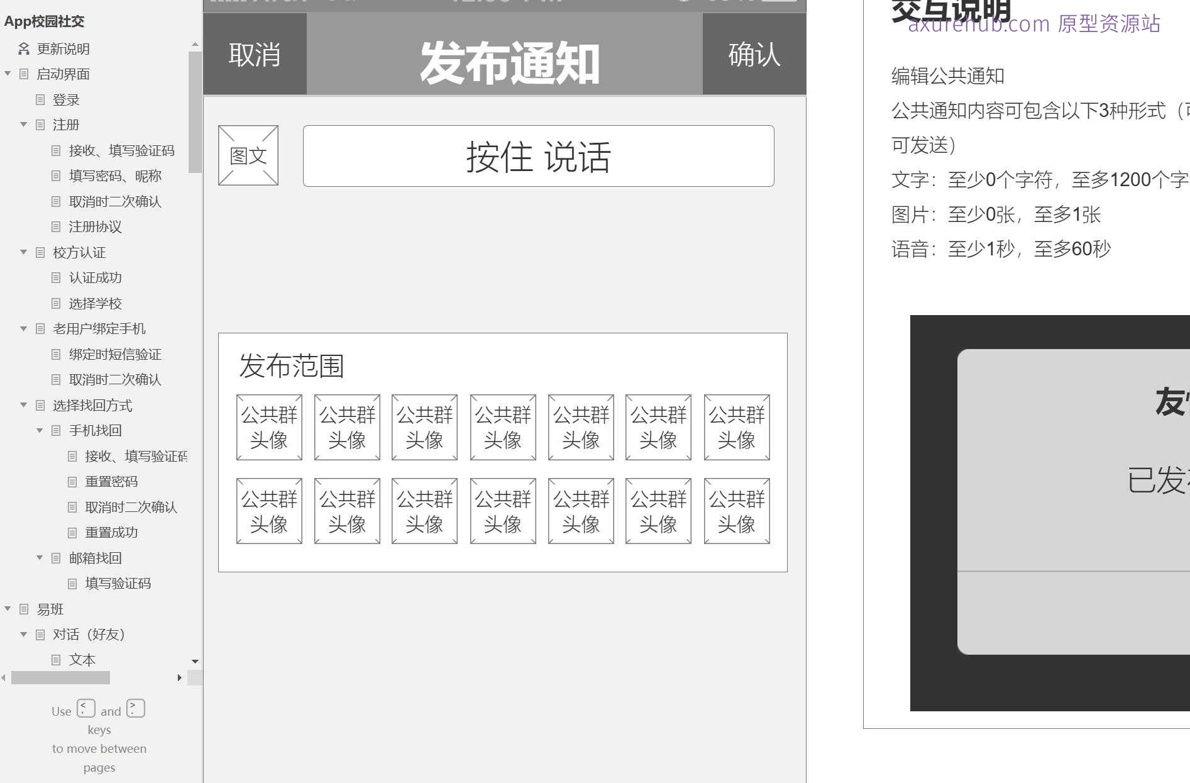
Task: Click the page icon next to 填写验证码
Action: click(73, 584)
